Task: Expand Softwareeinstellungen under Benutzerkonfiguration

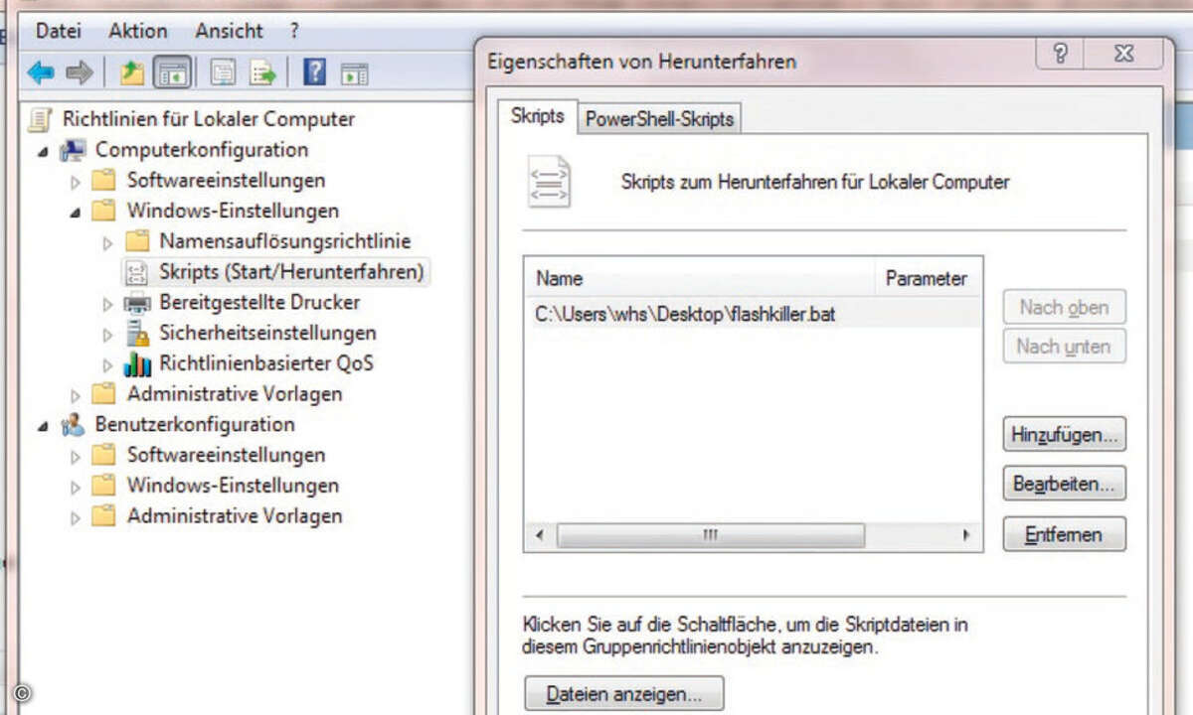Action: pos(76,457)
